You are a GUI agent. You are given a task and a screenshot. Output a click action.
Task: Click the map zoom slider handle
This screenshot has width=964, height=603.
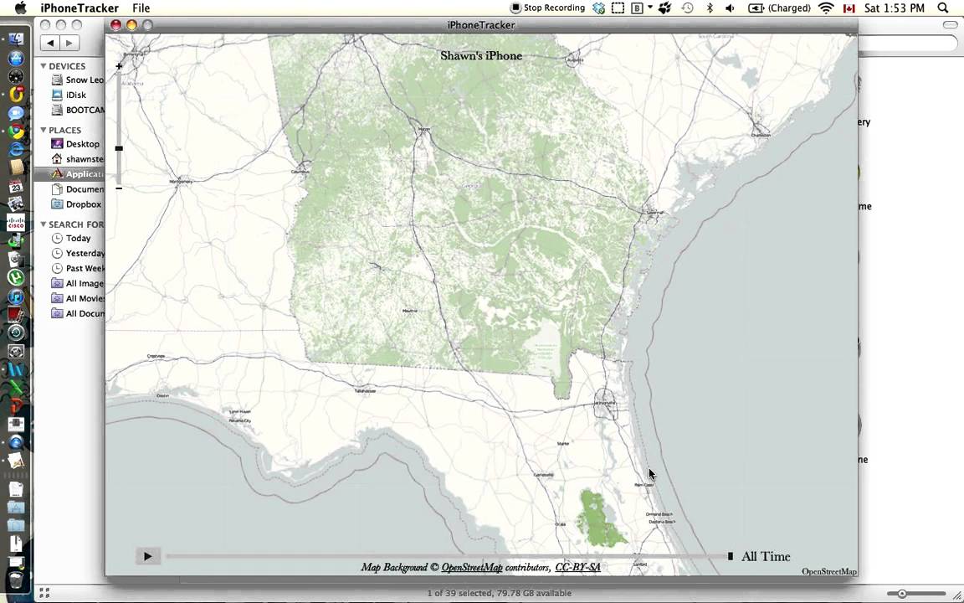tap(119, 148)
